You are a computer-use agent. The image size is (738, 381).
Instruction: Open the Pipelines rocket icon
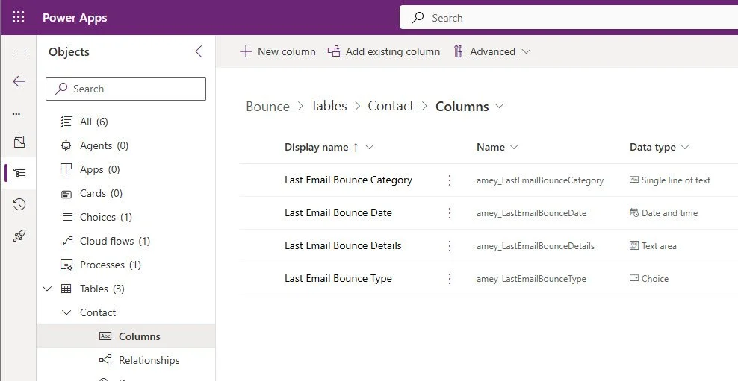point(19,236)
